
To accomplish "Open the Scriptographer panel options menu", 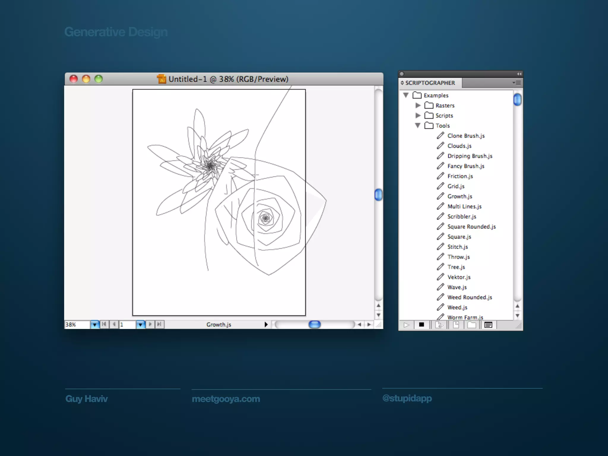I will [x=517, y=83].
